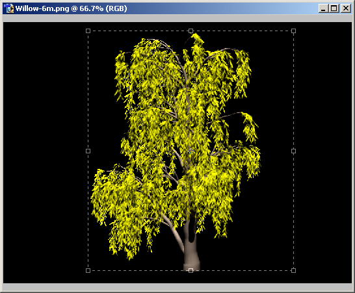355x293 pixels.
Task: Click the black canvas right of the bounding box
Action: 323,151
